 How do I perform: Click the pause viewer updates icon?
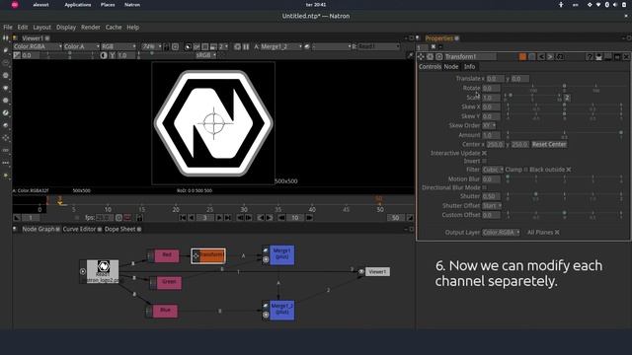(x=246, y=46)
